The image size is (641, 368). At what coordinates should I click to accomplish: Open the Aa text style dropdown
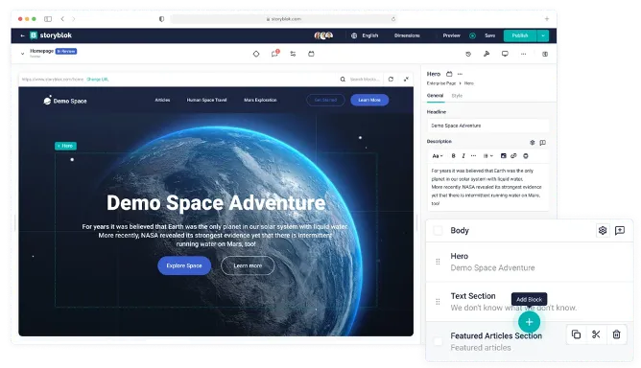click(438, 156)
